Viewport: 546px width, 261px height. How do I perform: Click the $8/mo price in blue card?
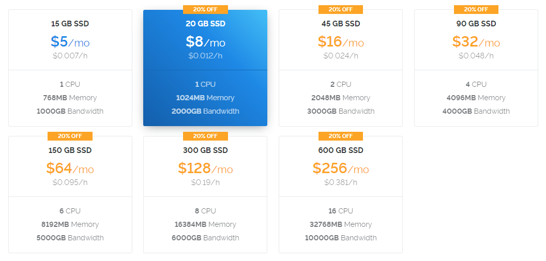(x=205, y=42)
